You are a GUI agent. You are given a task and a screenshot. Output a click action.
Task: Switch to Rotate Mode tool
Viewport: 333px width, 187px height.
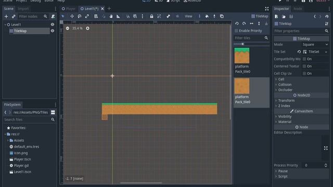click(x=80, y=16)
